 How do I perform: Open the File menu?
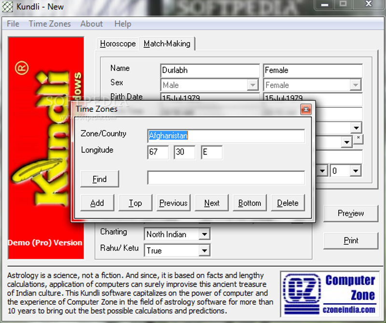pos(13,24)
